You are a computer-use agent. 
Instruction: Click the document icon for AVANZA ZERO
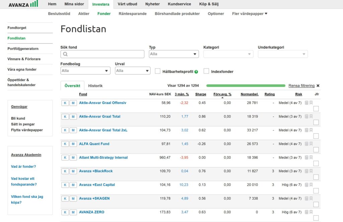click(x=307, y=212)
